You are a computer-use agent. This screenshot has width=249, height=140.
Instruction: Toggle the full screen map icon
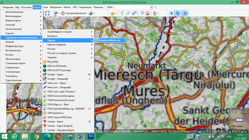(x=47, y=13)
